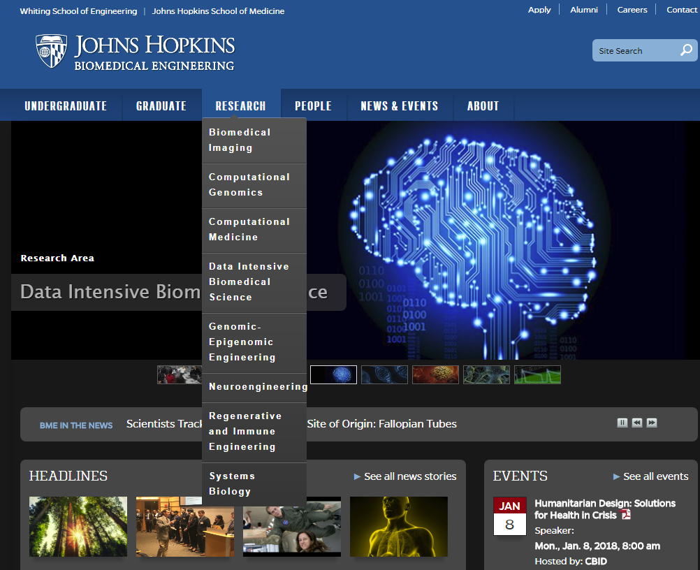Select Neuroengineering from the dropdown
This screenshot has height=570, width=700.
point(254,387)
